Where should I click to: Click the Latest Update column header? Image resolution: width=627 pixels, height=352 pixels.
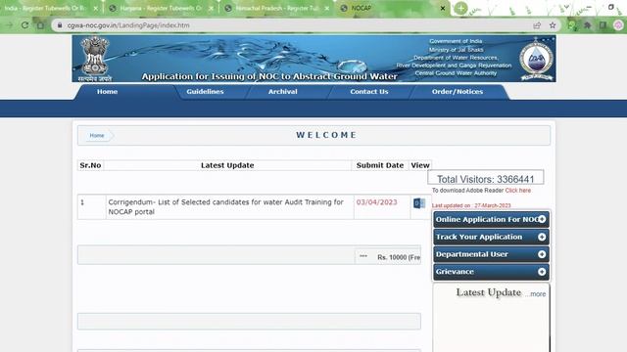[x=227, y=165]
